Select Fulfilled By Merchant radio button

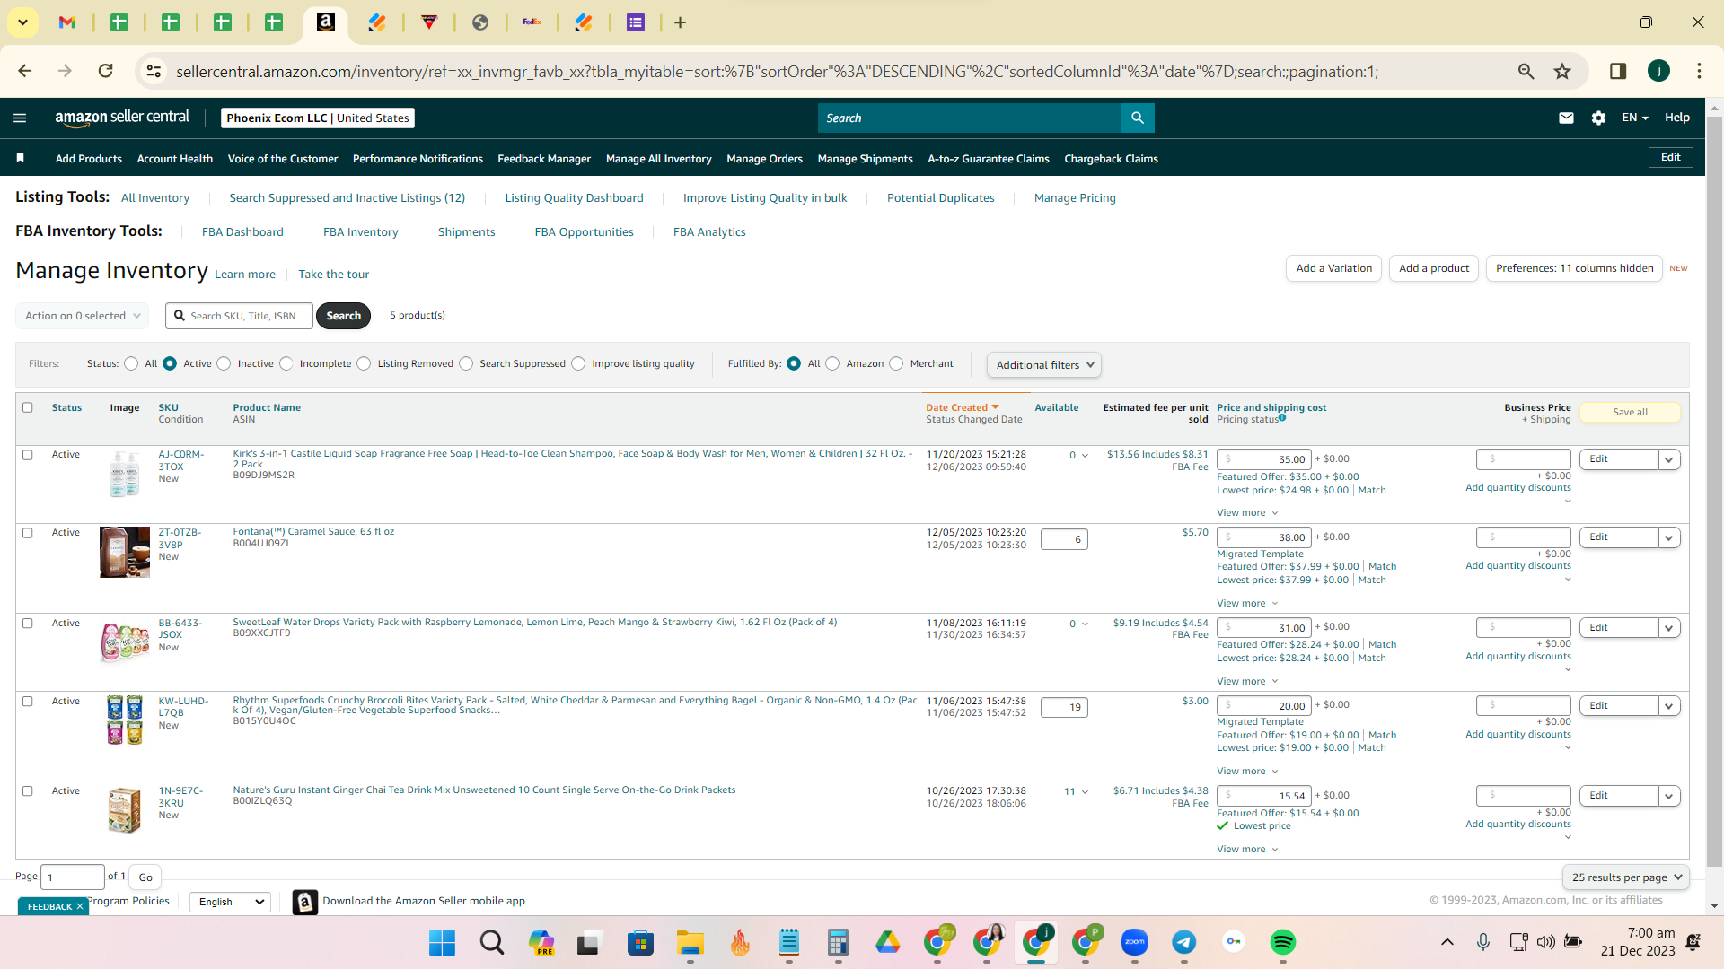896,363
